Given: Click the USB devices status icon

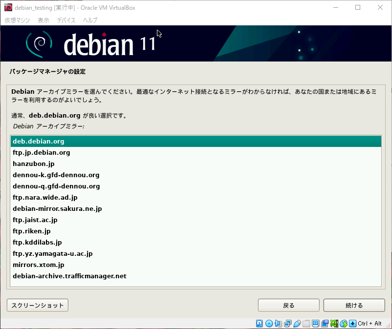Looking at the screenshot, I should (297, 324).
